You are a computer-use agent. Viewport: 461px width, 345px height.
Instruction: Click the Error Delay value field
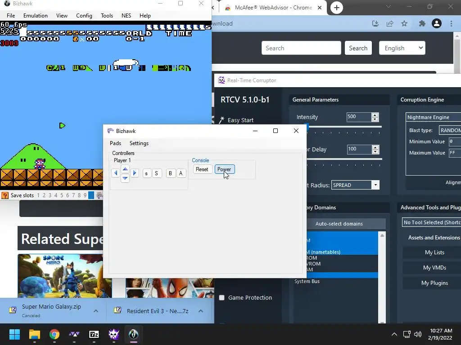359,149
